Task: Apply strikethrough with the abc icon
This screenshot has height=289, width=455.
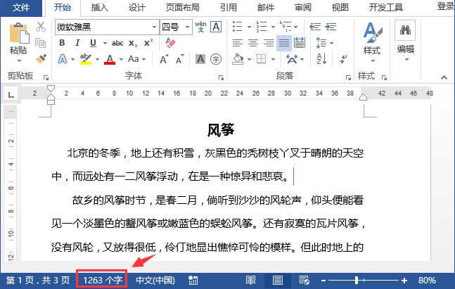Action: [117, 43]
